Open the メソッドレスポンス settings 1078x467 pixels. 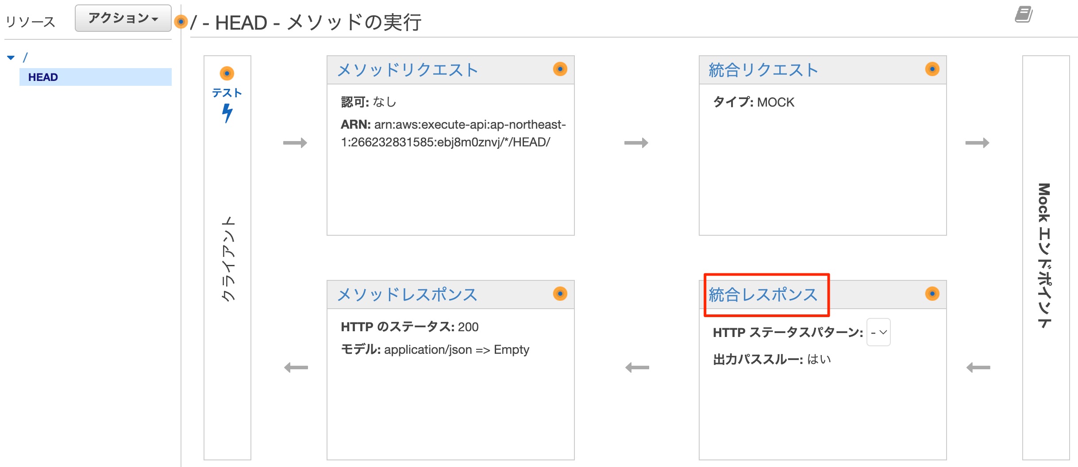click(407, 294)
